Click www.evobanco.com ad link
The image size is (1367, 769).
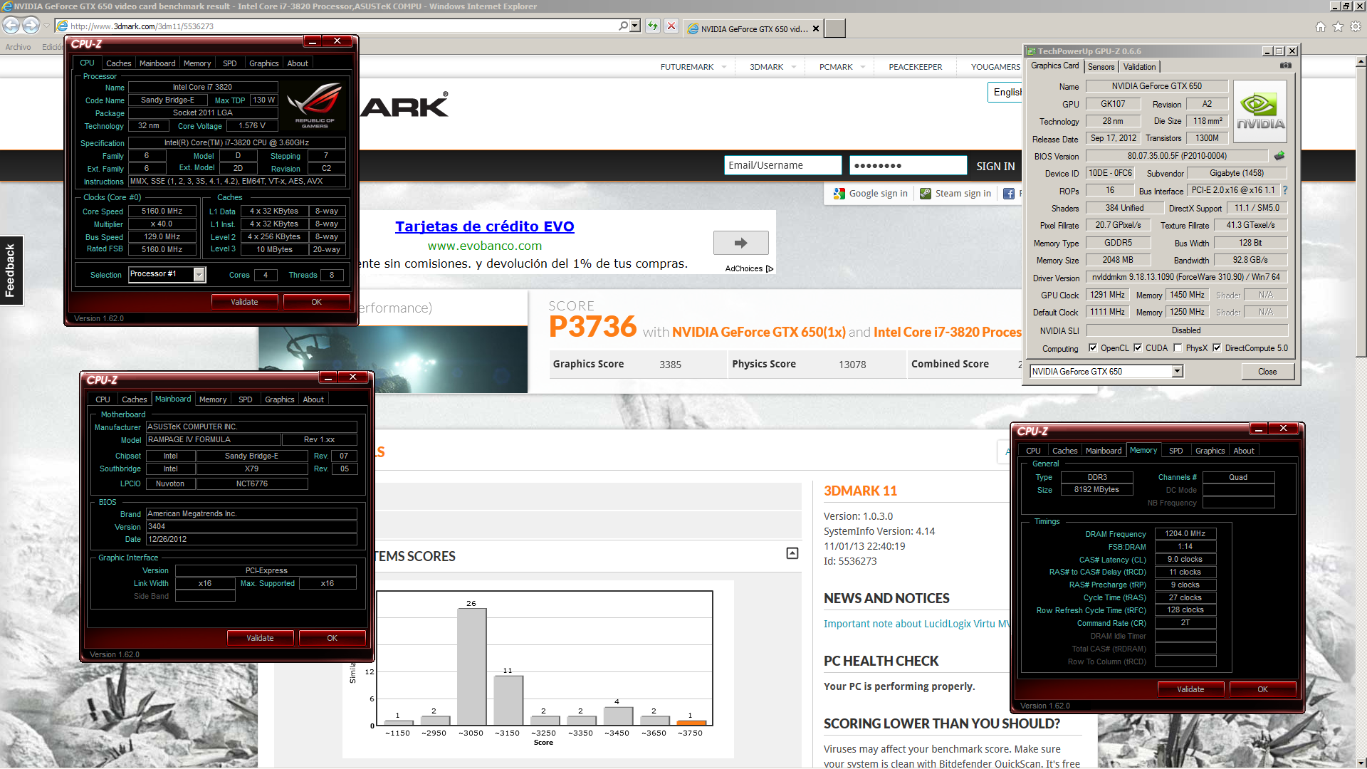tap(484, 246)
